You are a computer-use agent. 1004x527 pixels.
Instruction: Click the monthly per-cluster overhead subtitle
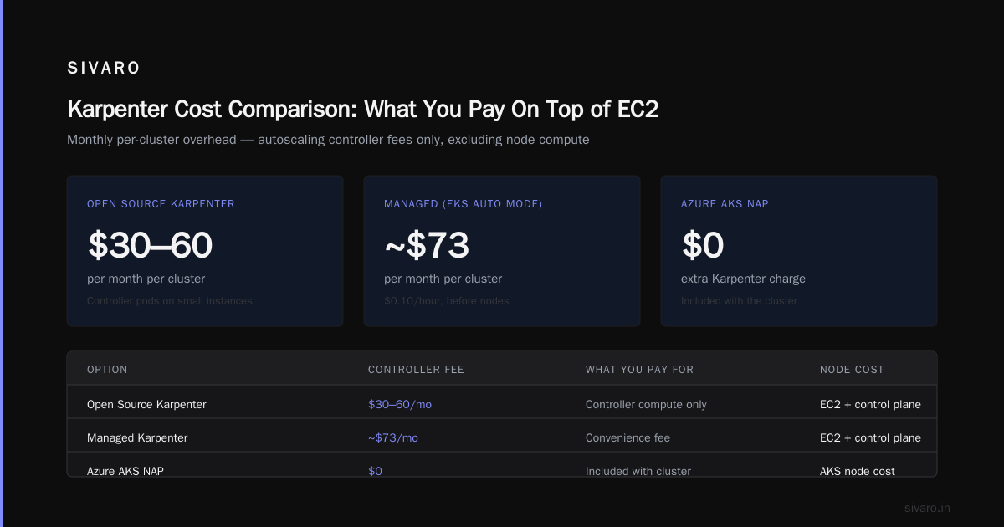coord(328,140)
